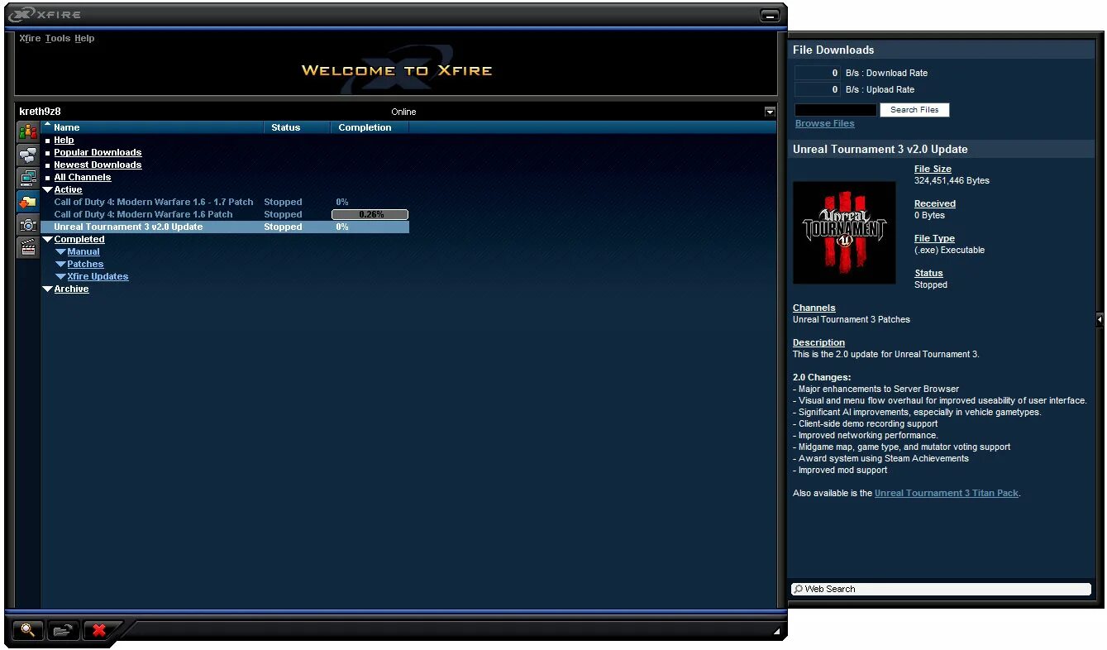
Task: Open the Tools menu
Action: [x=58, y=38]
